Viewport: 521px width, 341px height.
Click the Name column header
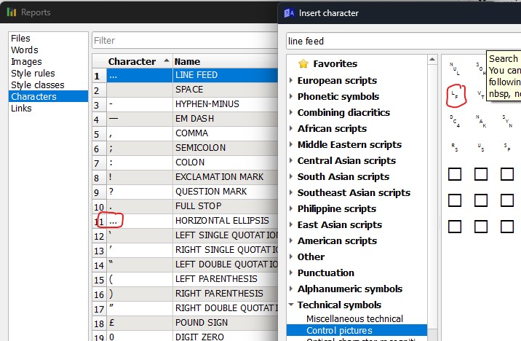click(x=188, y=62)
